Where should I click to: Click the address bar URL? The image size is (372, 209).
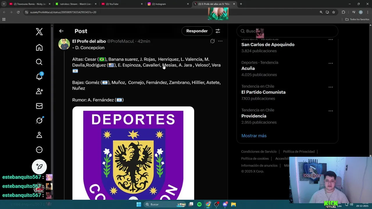(x=63, y=12)
